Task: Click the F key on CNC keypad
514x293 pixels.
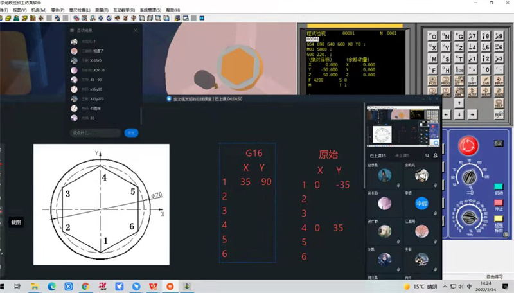Action: click(x=432, y=70)
